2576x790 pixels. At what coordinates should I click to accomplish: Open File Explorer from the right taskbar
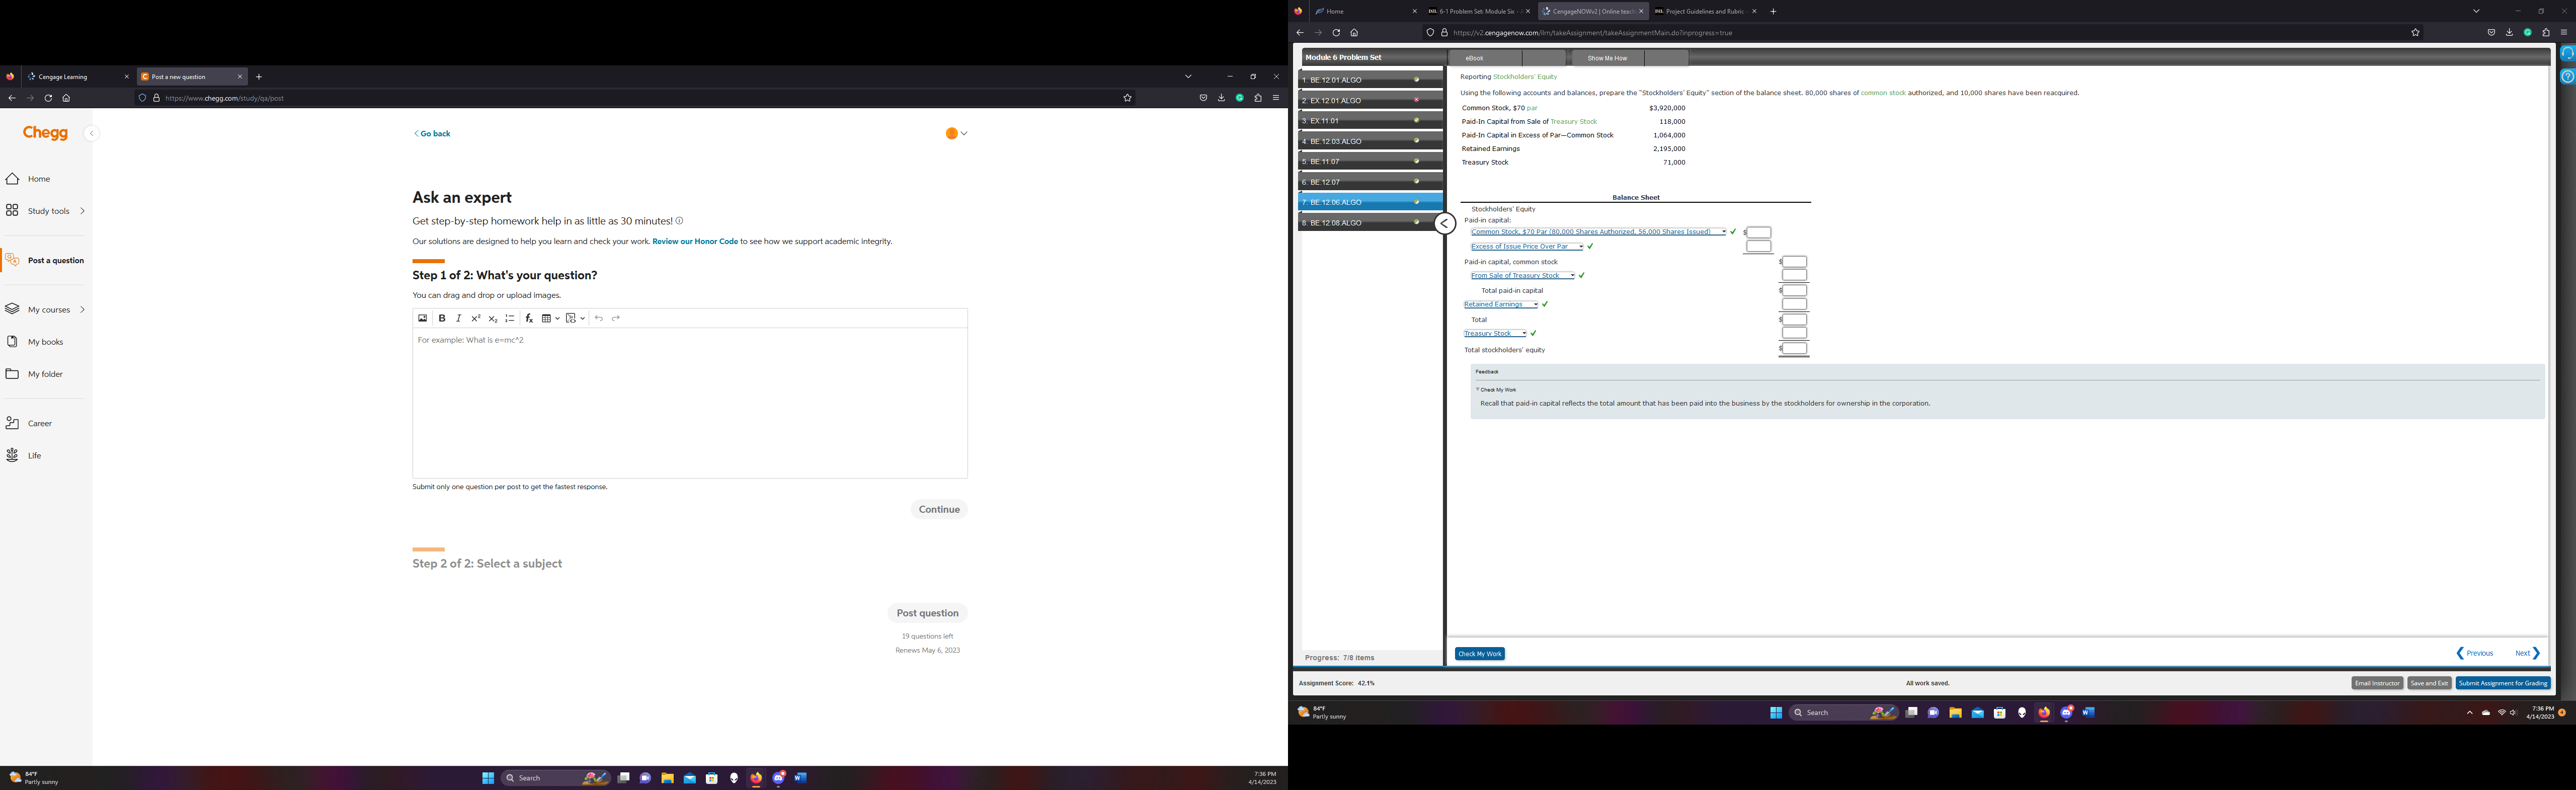(1955, 713)
